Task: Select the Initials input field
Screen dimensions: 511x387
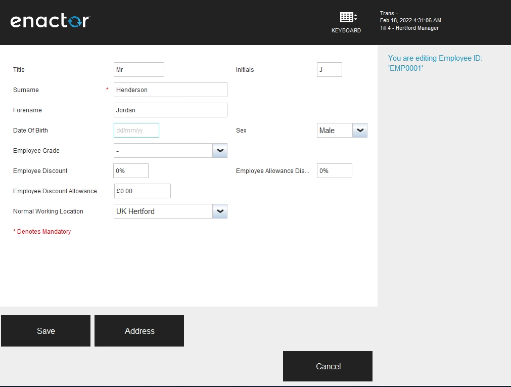Action: 329,69
